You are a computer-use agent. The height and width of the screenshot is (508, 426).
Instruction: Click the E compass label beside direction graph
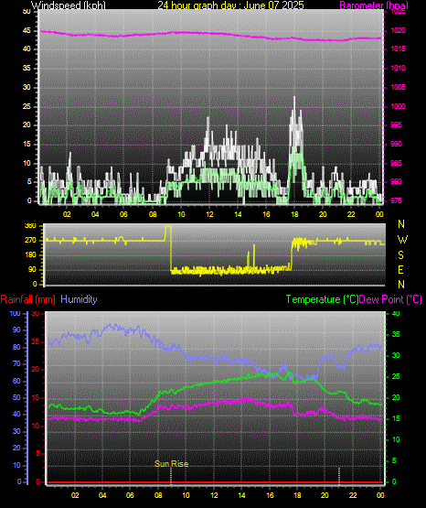click(x=400, y=270)
